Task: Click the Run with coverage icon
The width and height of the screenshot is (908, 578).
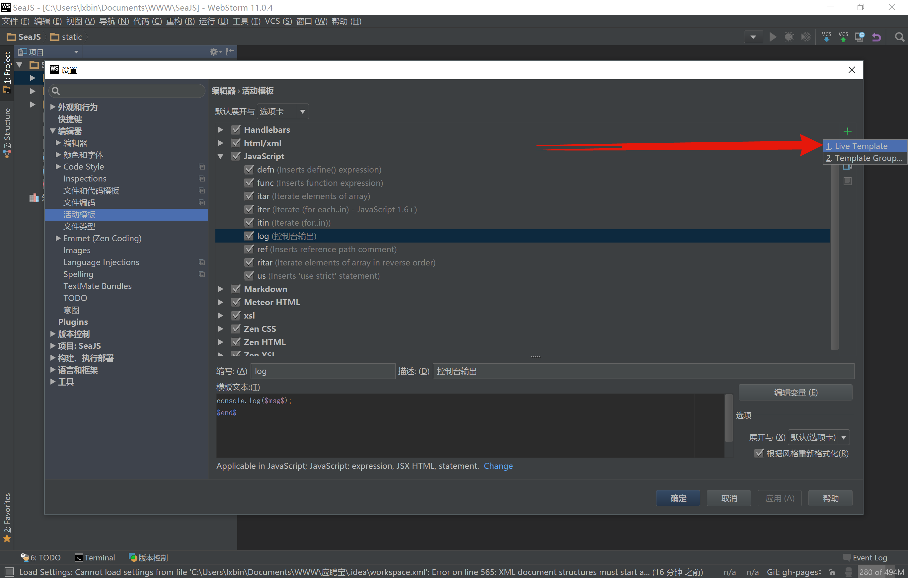Action: tap(806, 37)
